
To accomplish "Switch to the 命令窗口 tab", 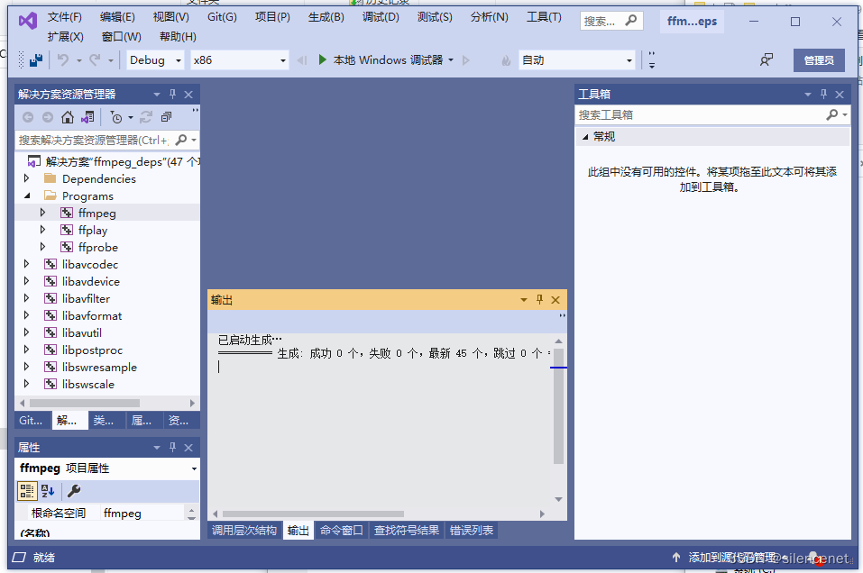I will (341, 530).
